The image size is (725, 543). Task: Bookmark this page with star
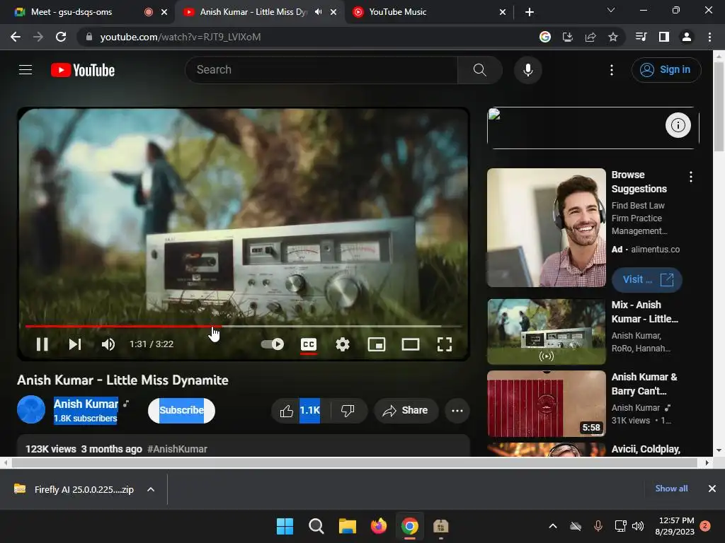612,37
